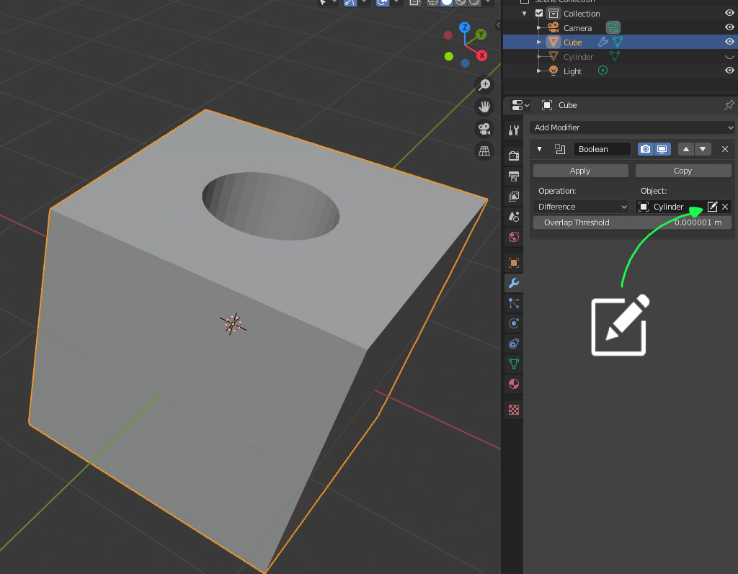Viewport: 738px width, 574px height.
Task: Toggle Boolean modifier viewport display monitor button
Action: coord(662,149)
